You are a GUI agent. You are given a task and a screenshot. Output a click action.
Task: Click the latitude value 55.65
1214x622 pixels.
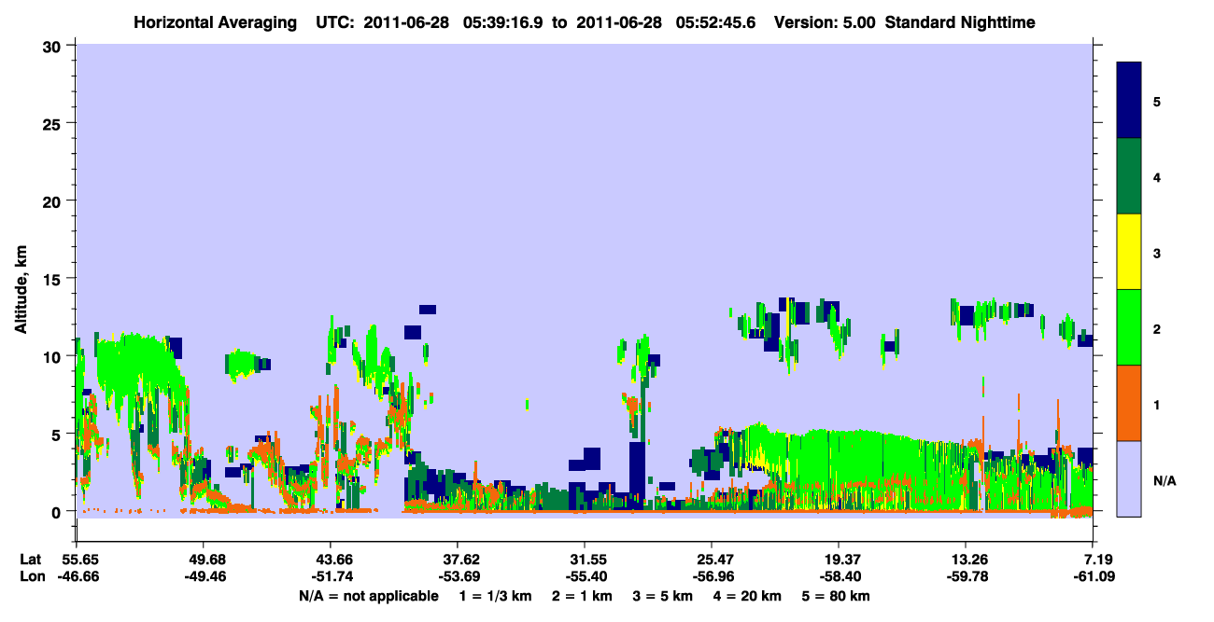tap(77, 560)
